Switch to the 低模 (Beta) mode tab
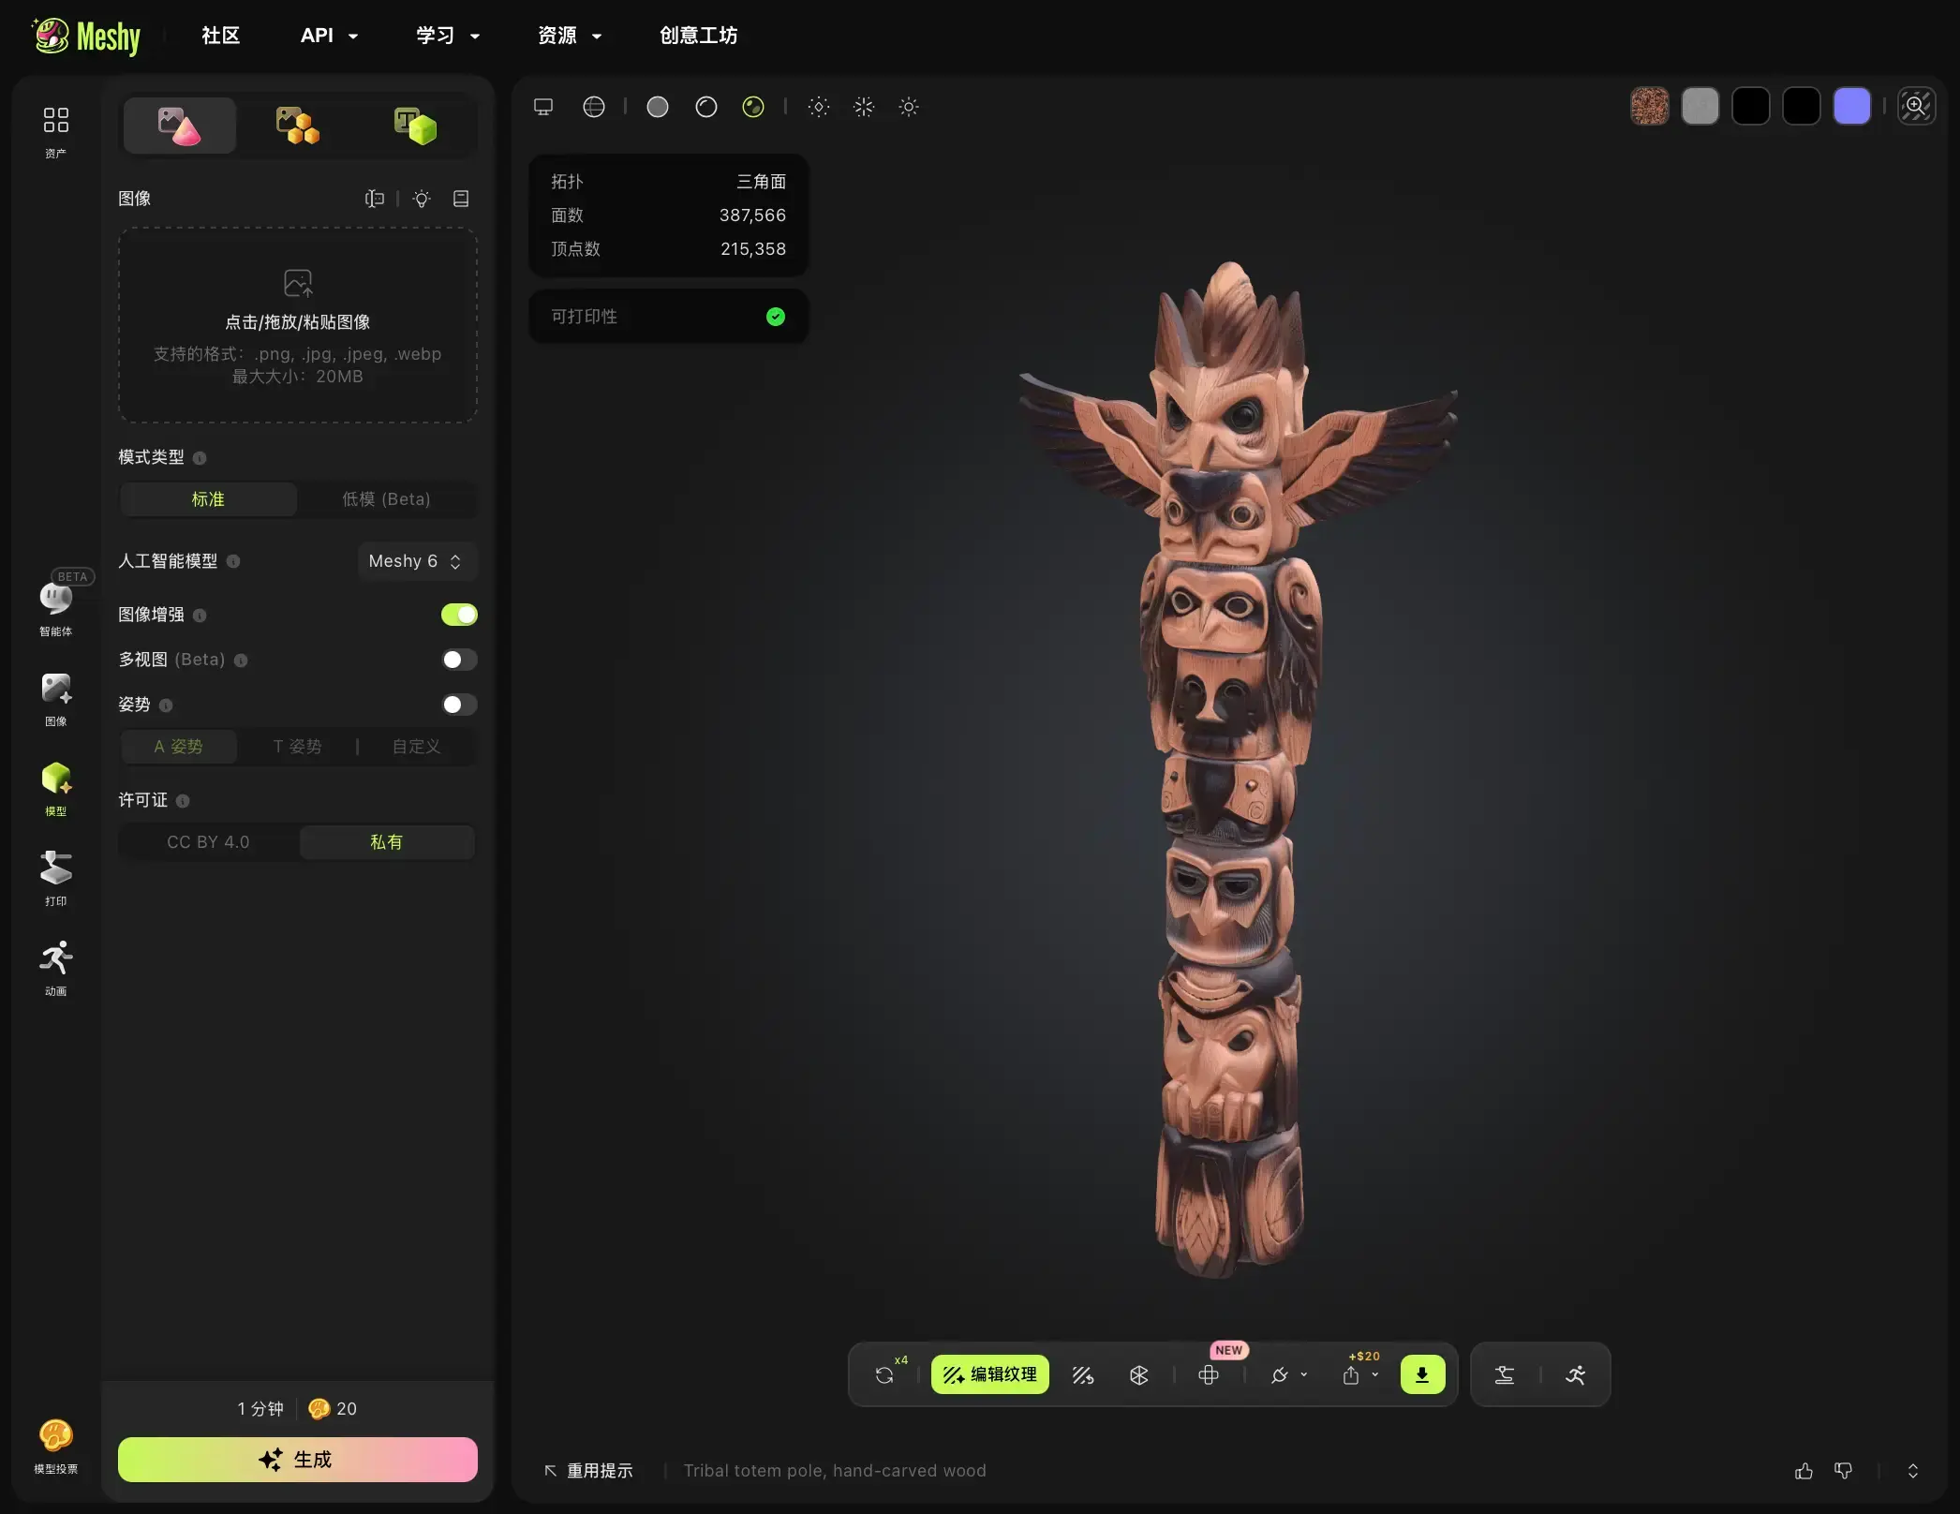The height and width of the screenshot is (1514, 1960). click(x=386, y=499)
